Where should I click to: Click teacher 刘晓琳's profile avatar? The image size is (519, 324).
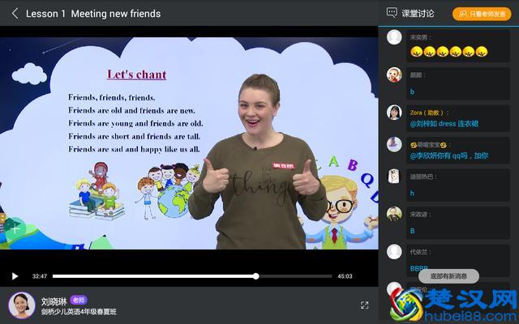pyautogui.click(x=21, y=305)
